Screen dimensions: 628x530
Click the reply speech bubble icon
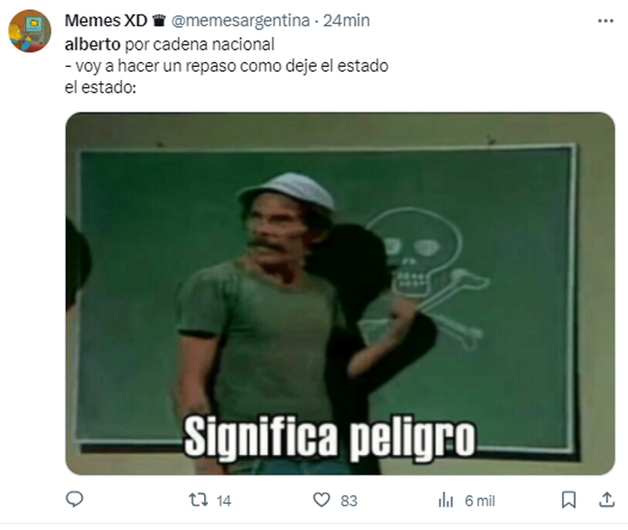(74, 500)
